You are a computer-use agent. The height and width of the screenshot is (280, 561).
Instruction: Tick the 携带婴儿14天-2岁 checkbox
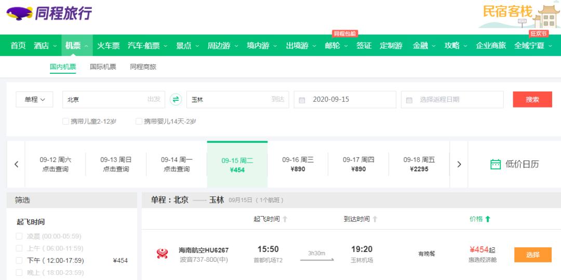pyautogui.click(x=139, y=122)
